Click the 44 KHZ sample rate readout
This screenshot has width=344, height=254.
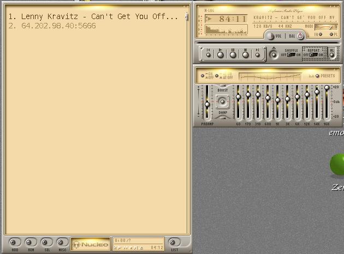(285, 26)
